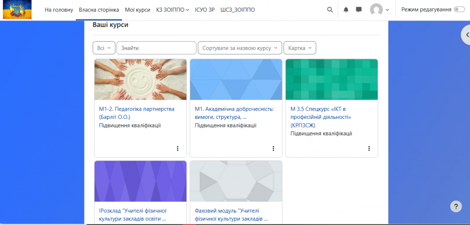470x225 pixels.
Task: Open options menu for Спецкурс ІКТ card
Action: [369, 148]
